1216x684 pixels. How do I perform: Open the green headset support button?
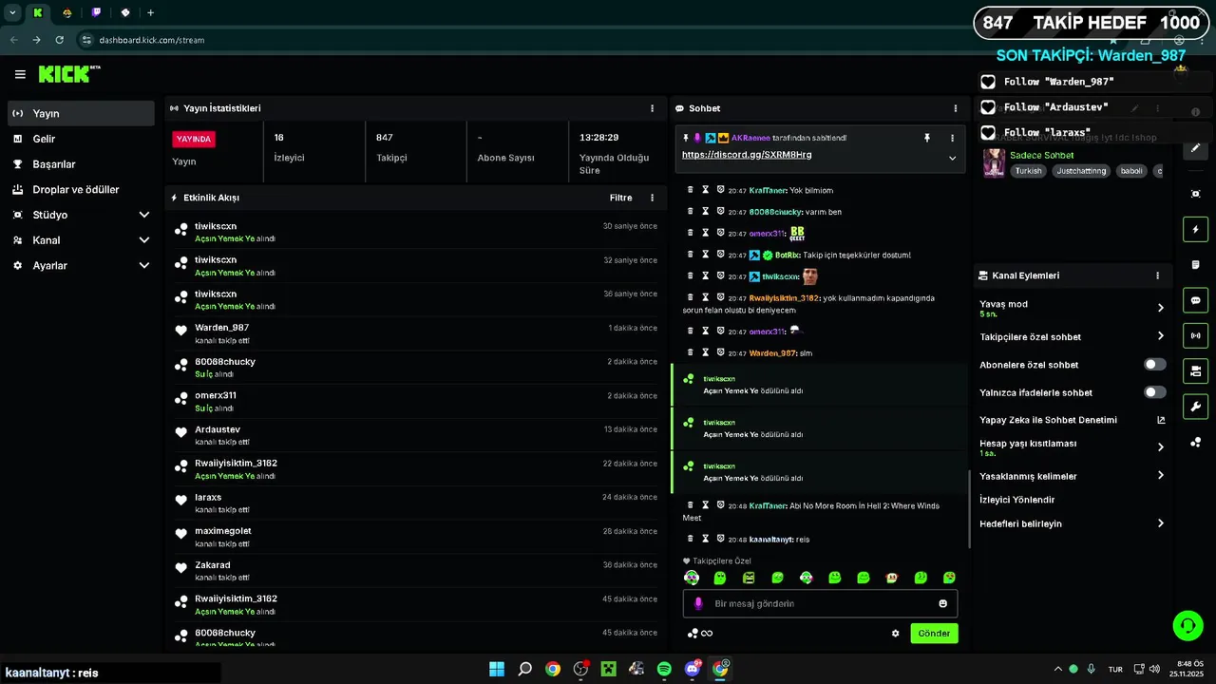(x=1187, y=625)
